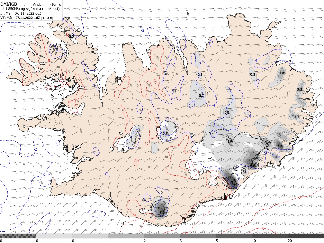Select the scale label 5

217,241
